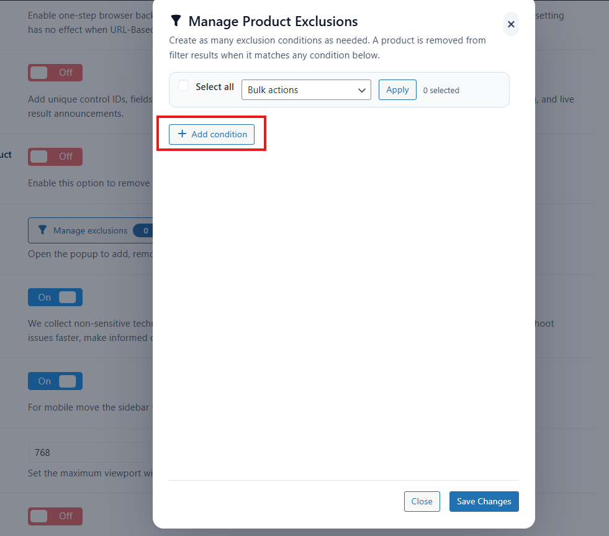
Task: Tick the Select all checkbox
Action: pos(184,86)
